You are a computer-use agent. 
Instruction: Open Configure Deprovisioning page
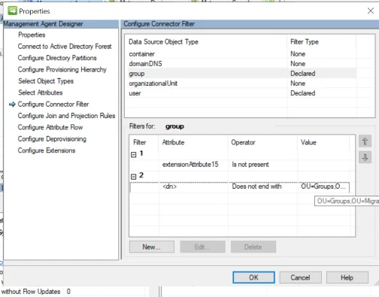52,139
